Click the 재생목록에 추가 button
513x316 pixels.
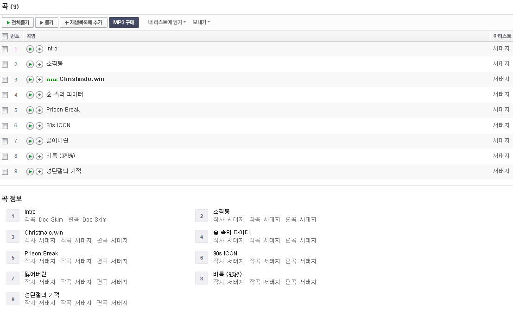click(83, 23)
